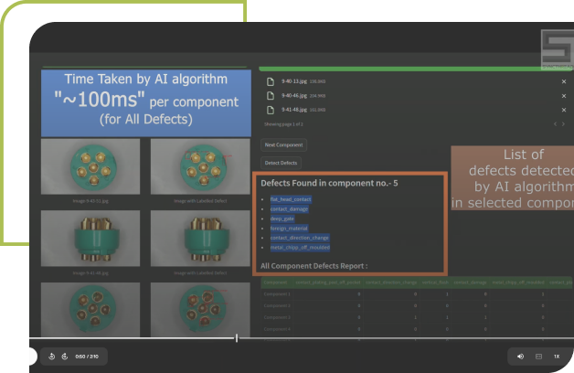The height and width of the screenshot is (373, 574).
Task: Click the file icon next to 9-40-13.jpg
Action: click(271, 81)
